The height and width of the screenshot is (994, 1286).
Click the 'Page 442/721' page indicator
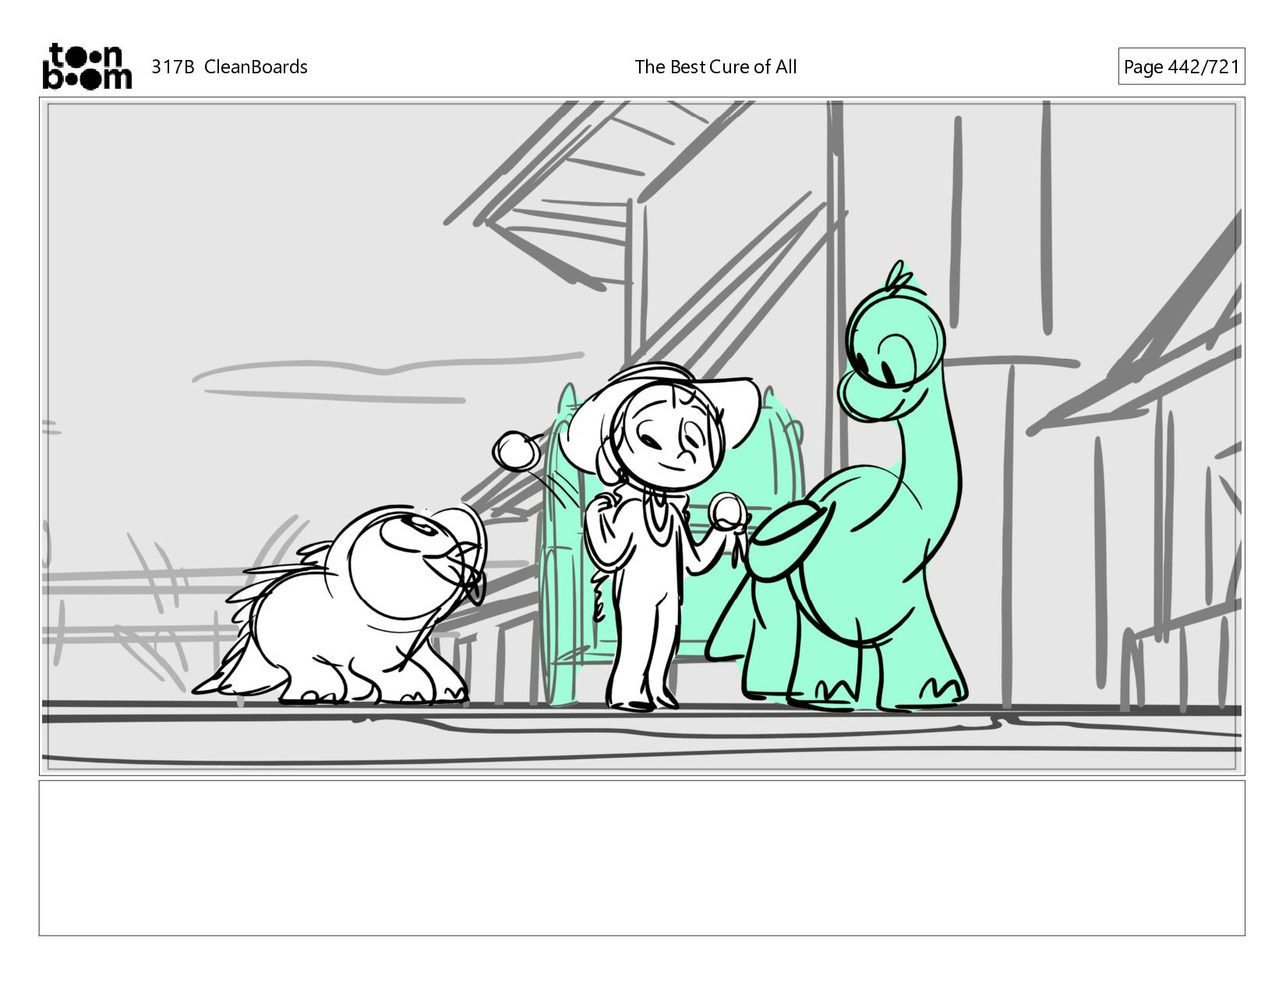pos(1181,67)
